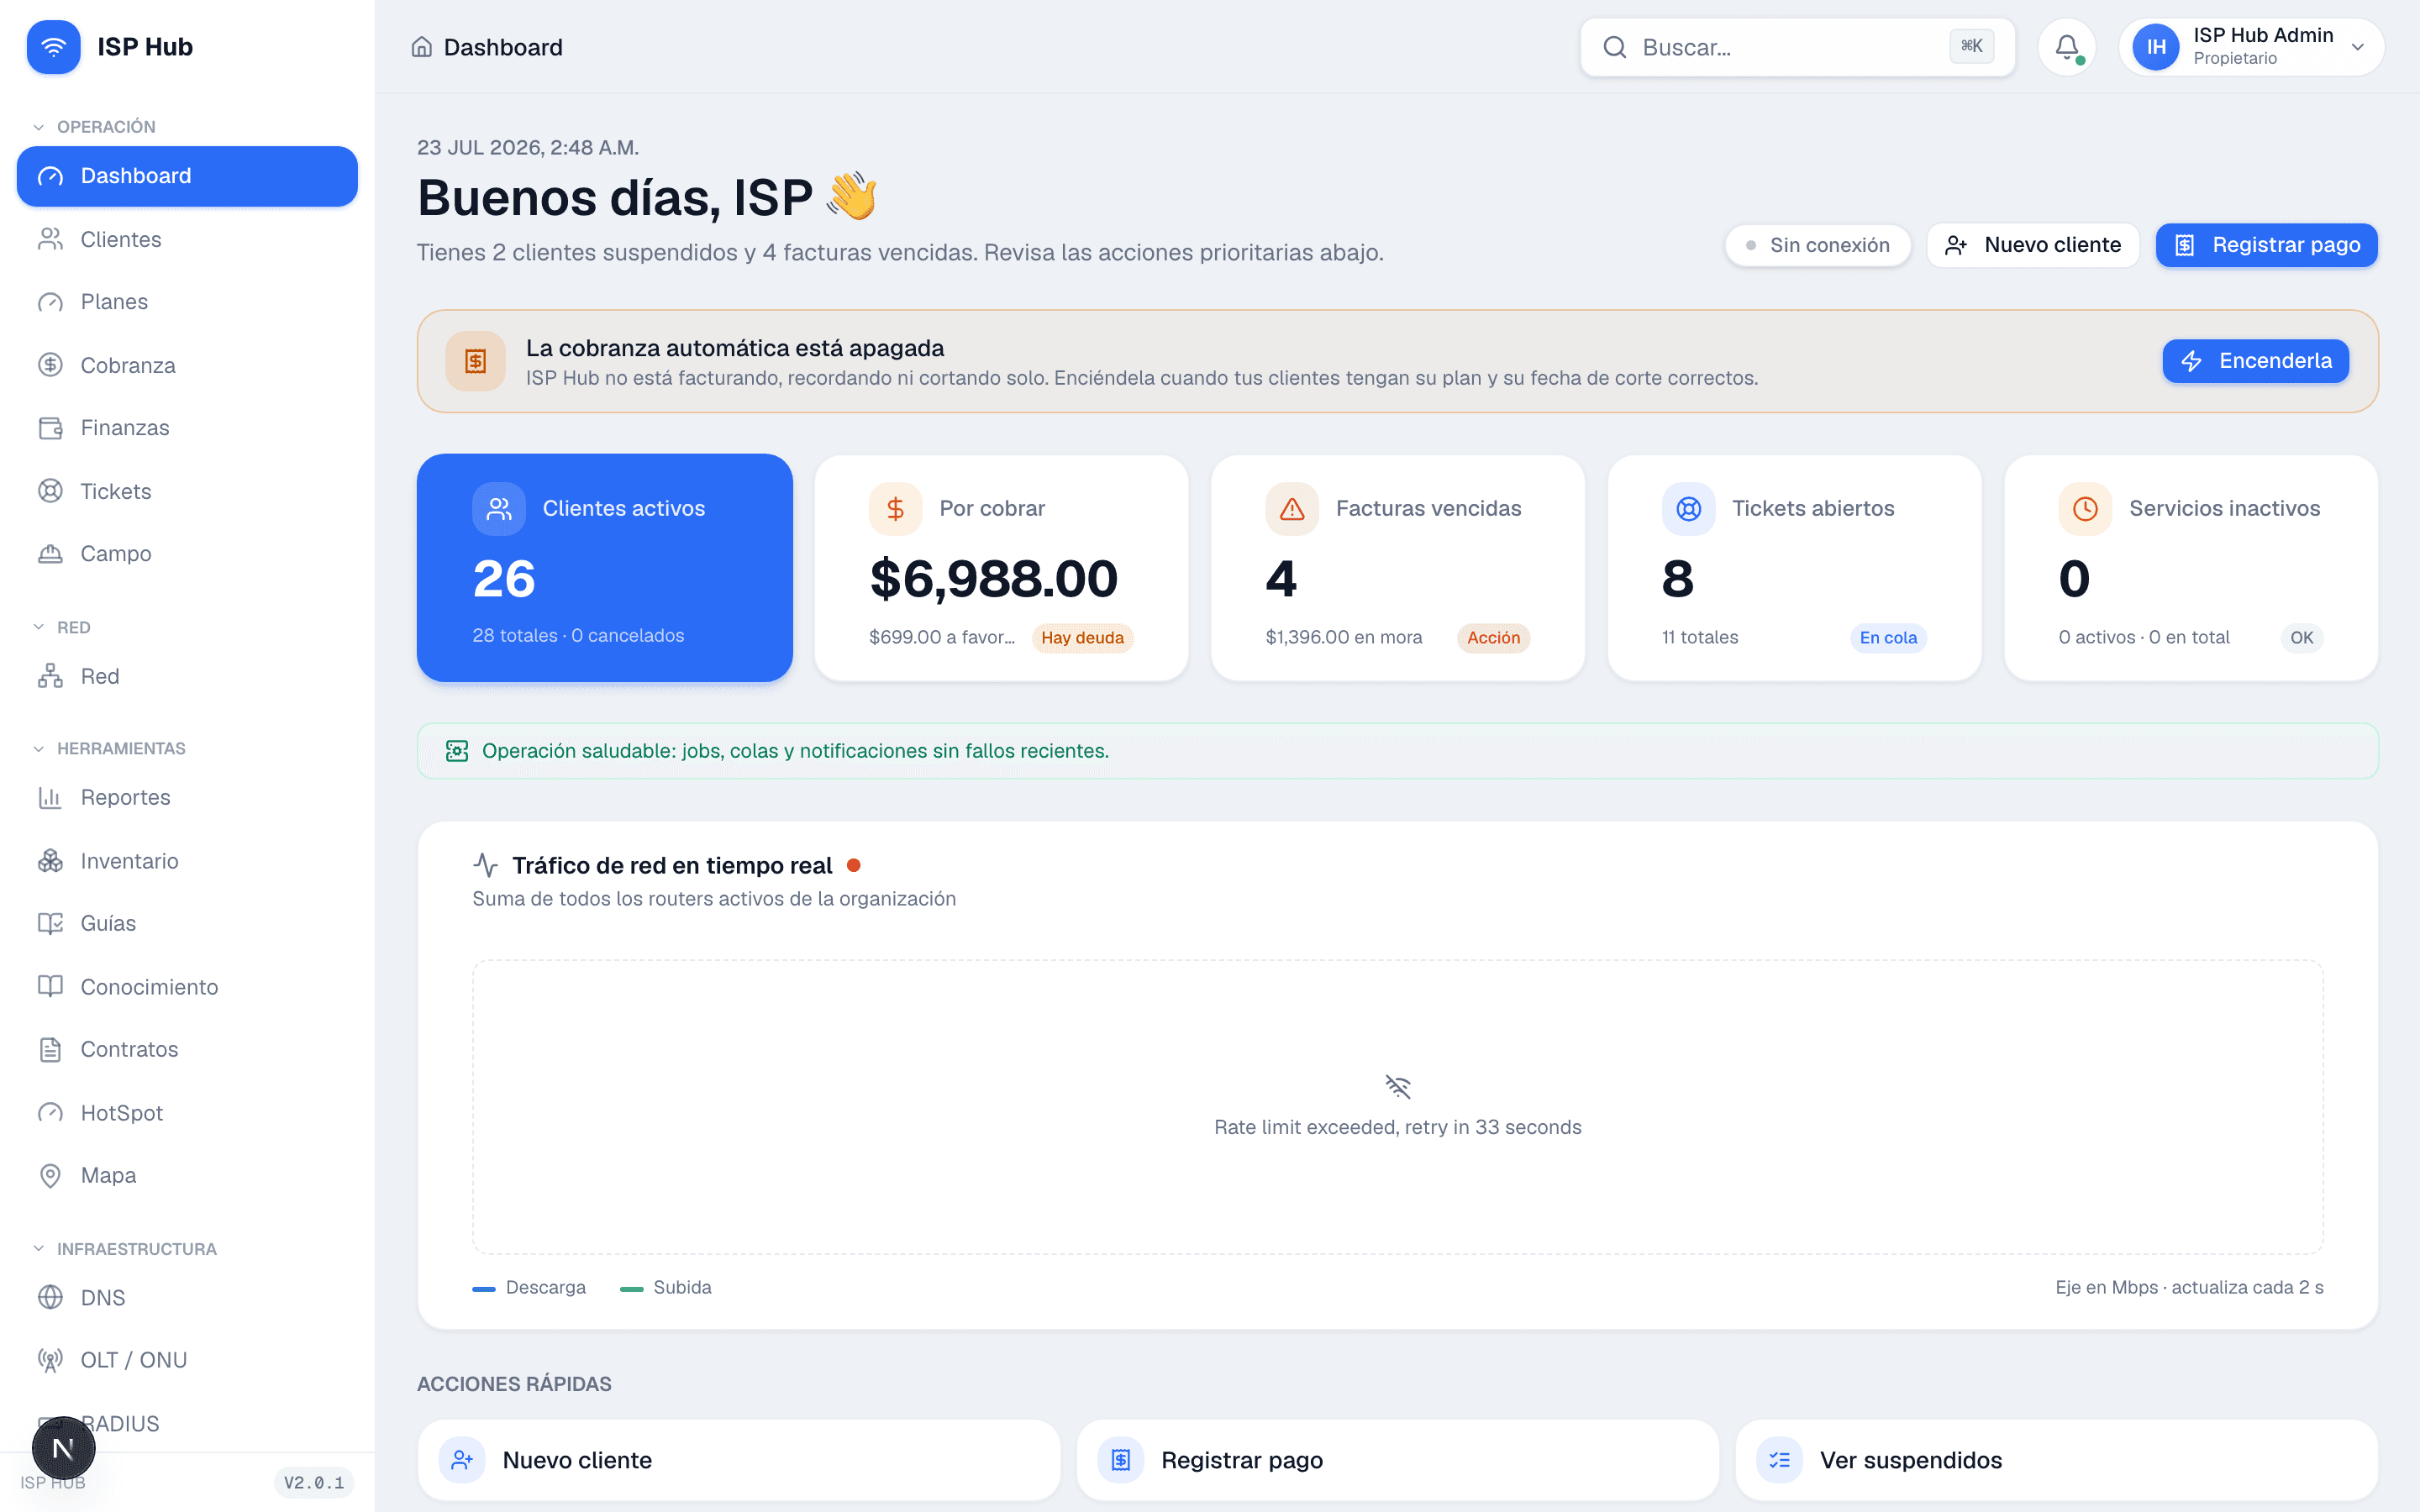Click the Ver suspendidos list icon
The width and height of the screenshot is (2420, 1512).
(1780, 1460)
